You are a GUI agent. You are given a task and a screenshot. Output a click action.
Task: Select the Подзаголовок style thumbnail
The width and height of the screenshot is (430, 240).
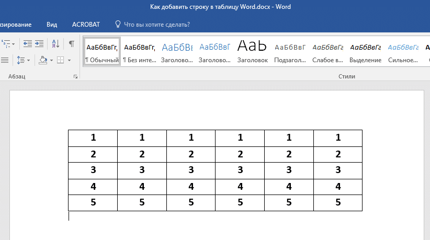click(x=290, y=51)
